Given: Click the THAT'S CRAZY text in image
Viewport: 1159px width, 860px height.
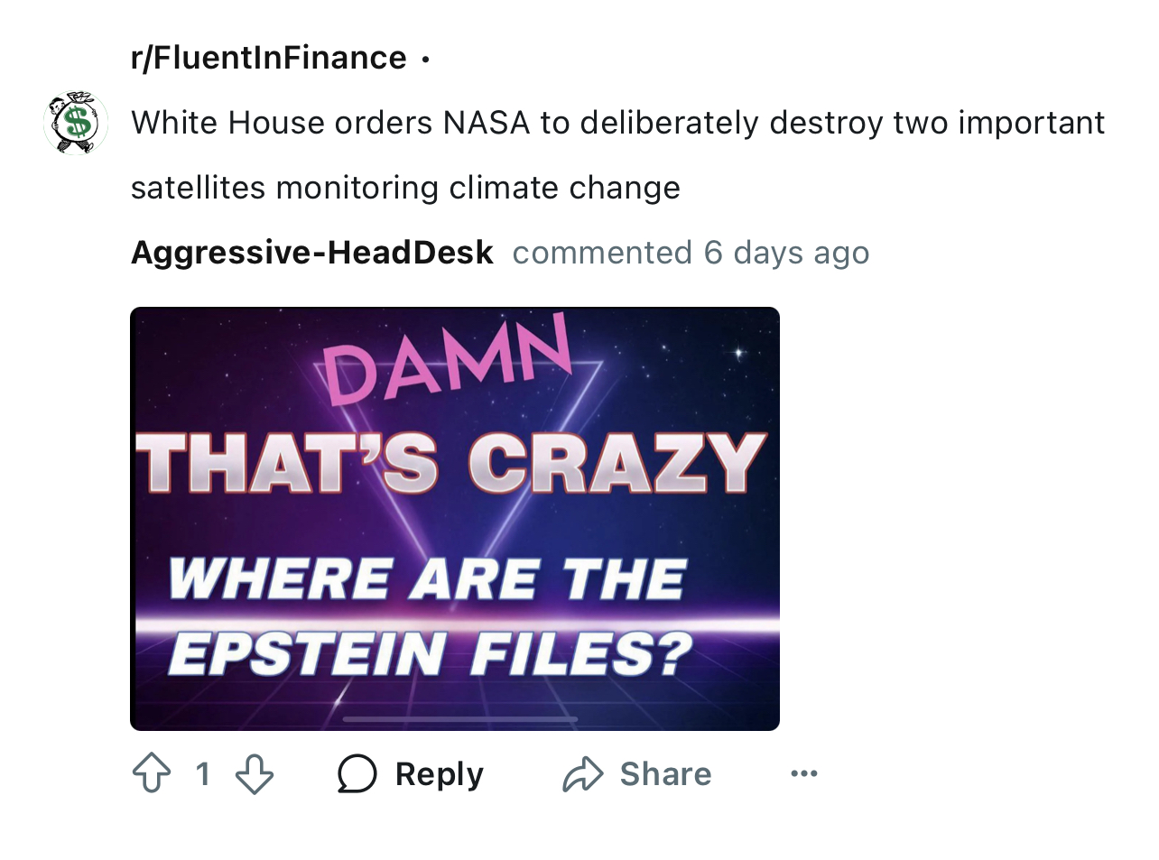Looking at the screenshot, I should (450, 463).
